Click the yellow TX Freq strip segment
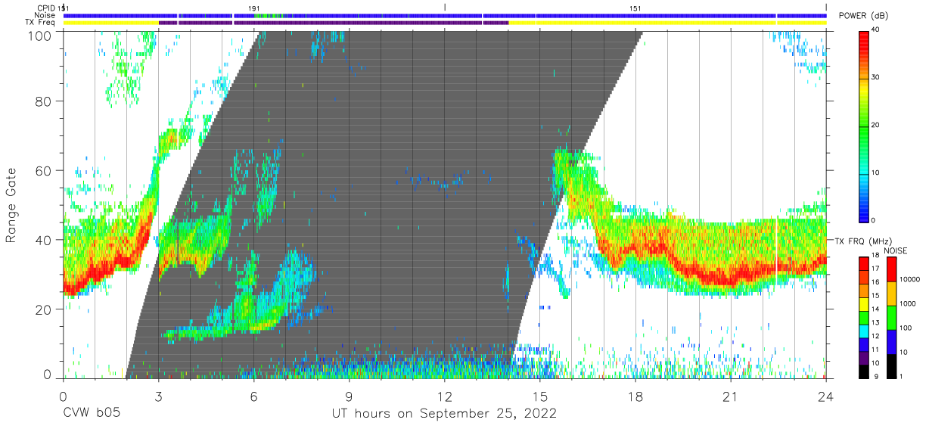The width and height of the screenshot is (929, 429). point(667,23)
